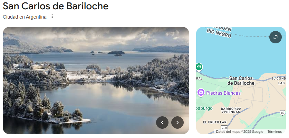Select the second carousel progress segment
Screen dimensions: 289x138
click(x=33, y=32)
